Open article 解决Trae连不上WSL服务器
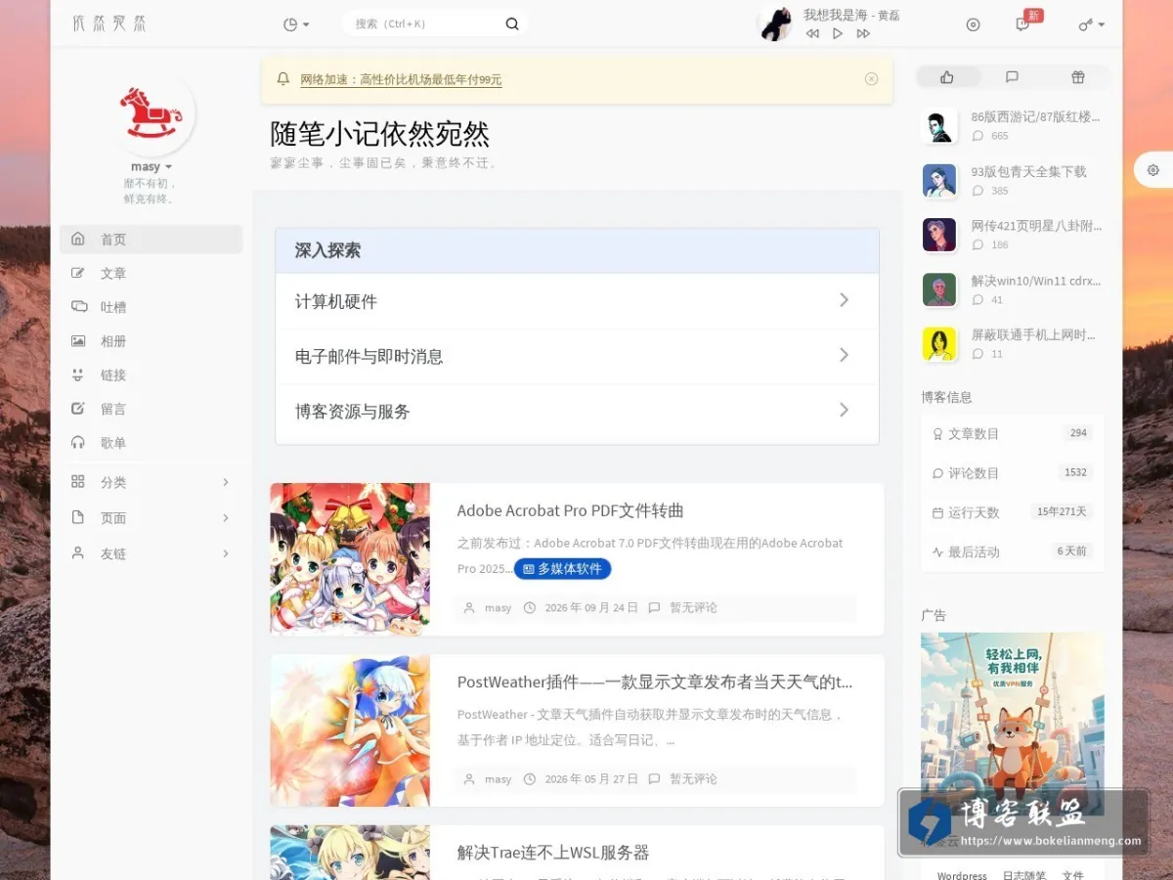 pos(553,853)
